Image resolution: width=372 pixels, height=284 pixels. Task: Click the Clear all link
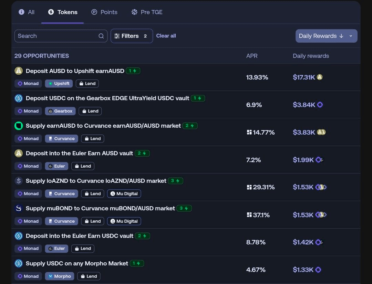click(x=166, y=36)
